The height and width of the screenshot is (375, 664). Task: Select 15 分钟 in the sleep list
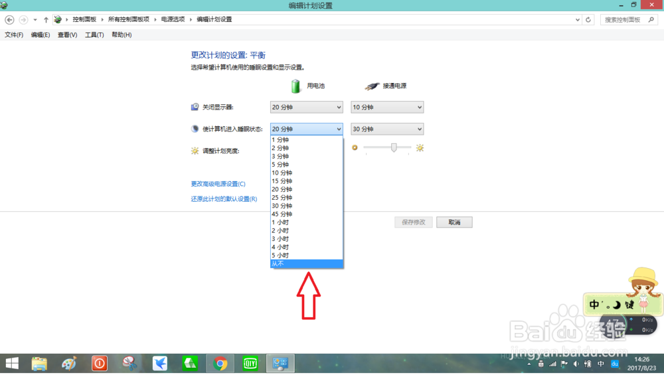tap(306, 181)
